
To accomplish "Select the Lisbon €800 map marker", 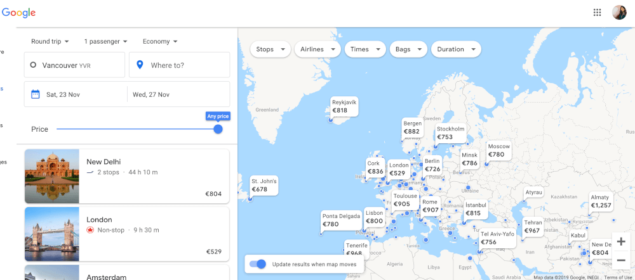I will (x=374, y=217).
